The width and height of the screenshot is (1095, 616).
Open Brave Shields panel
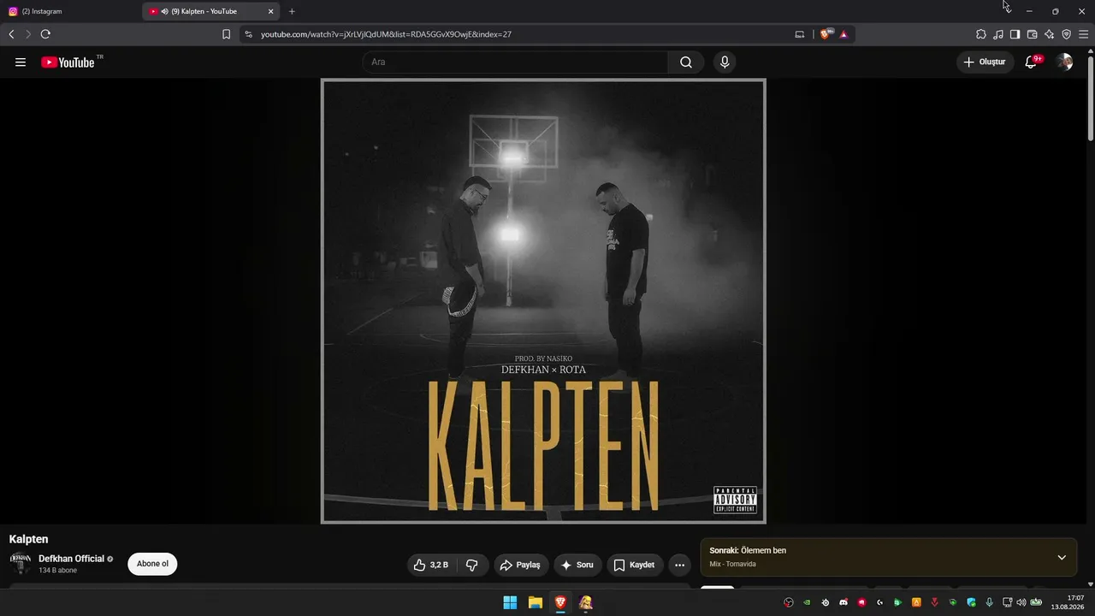point(826,34)
